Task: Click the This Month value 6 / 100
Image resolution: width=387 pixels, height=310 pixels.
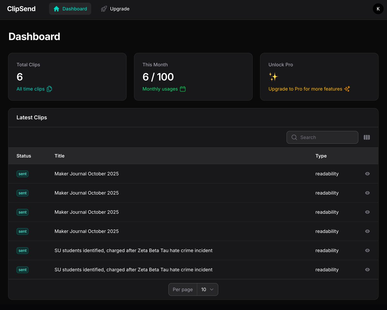Action: pyautogui.click(x=158, y=77)
